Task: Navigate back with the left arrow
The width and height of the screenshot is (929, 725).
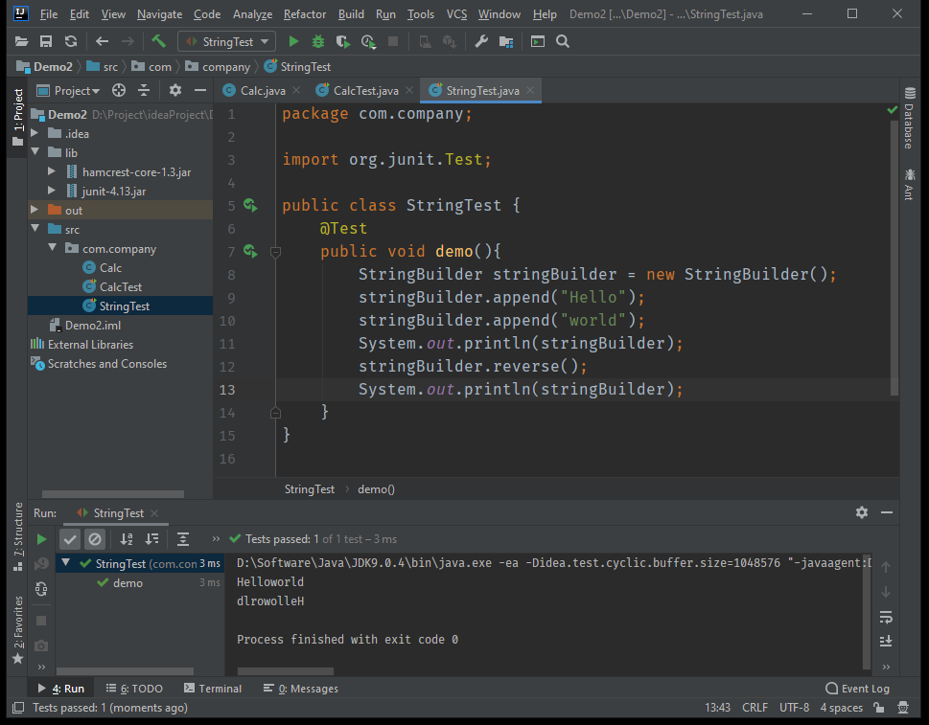Action: (x=102, y=41)
